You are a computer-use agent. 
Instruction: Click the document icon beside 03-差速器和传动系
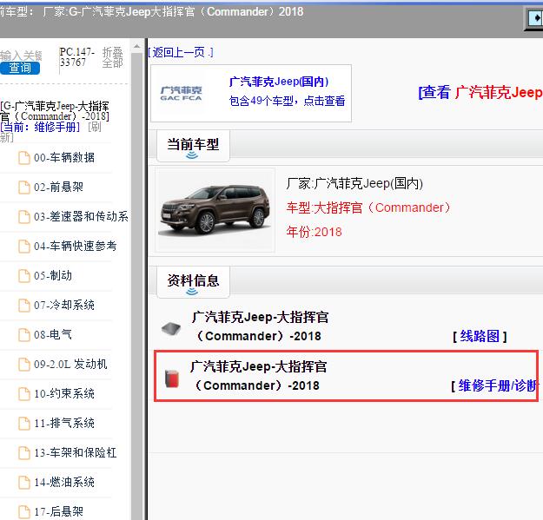[24, 217]
